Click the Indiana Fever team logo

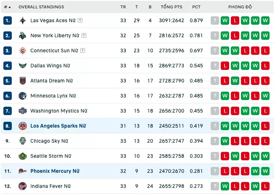click(23, 186)
